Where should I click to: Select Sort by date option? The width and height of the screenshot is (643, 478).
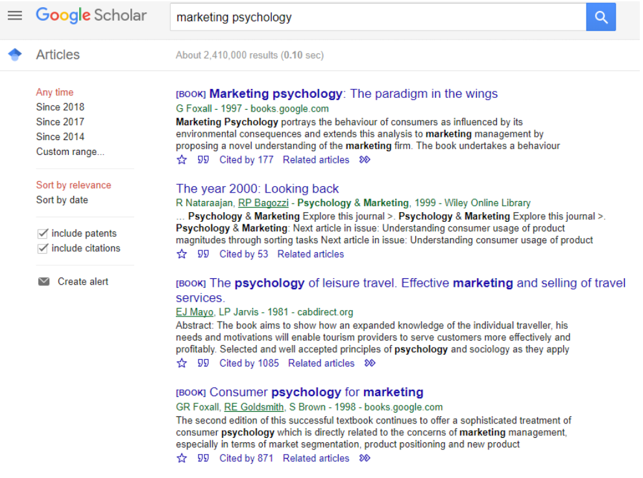click(x=62, y=200)
